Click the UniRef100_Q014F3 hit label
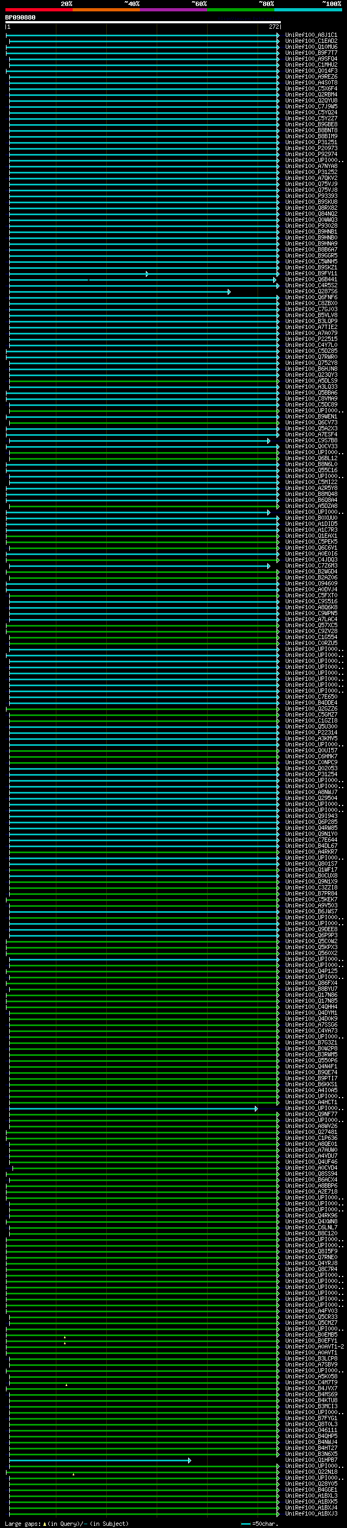The image size is (347, 1528). click(x=311, y=70)
